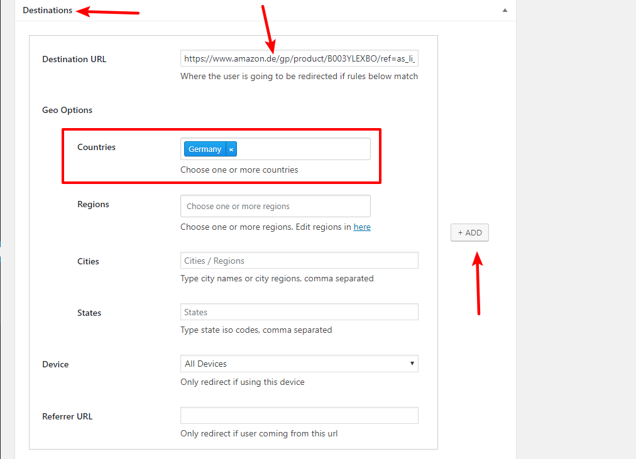The width and height of the screenshot is (636, 459).
Task: Click the x icon next to Germany
Action: [231, 149]
